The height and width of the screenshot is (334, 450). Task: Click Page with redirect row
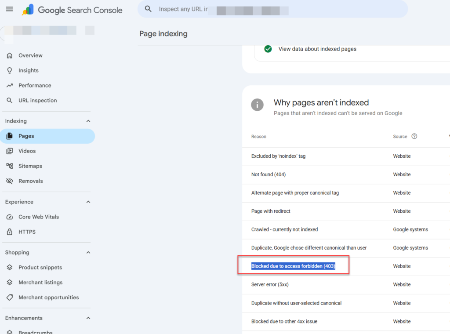346,211
